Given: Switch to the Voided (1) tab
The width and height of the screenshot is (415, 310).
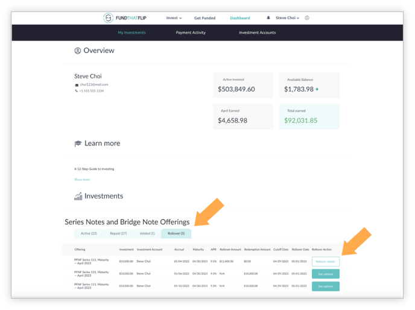Looking at the screenshot, I should click(x=147, y=233).
